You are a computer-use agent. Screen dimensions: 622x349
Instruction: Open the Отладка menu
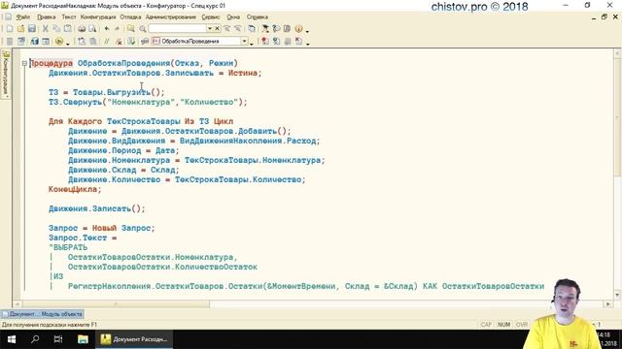(130, 17)
